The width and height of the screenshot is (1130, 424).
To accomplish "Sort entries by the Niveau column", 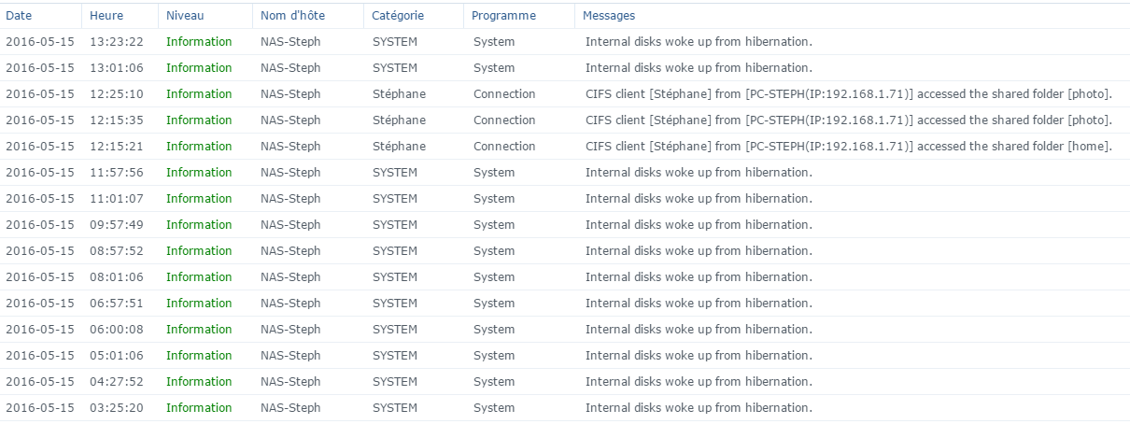I will [x=185, y=16].
